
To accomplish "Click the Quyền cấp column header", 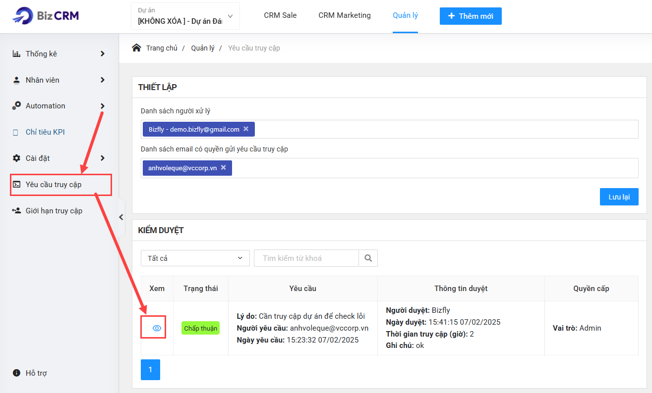I will pyautogui.click(x=591, y=289).
